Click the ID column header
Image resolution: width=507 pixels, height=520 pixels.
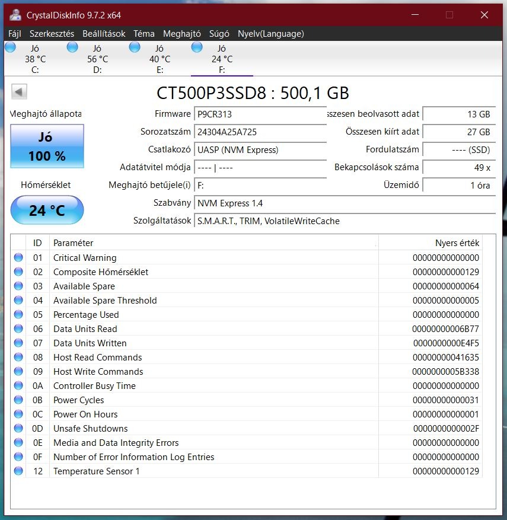(37, 243)
